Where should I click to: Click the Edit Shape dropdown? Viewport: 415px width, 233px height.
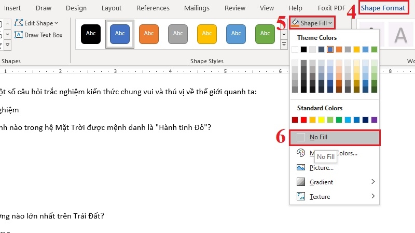click(x=36, y=23)
